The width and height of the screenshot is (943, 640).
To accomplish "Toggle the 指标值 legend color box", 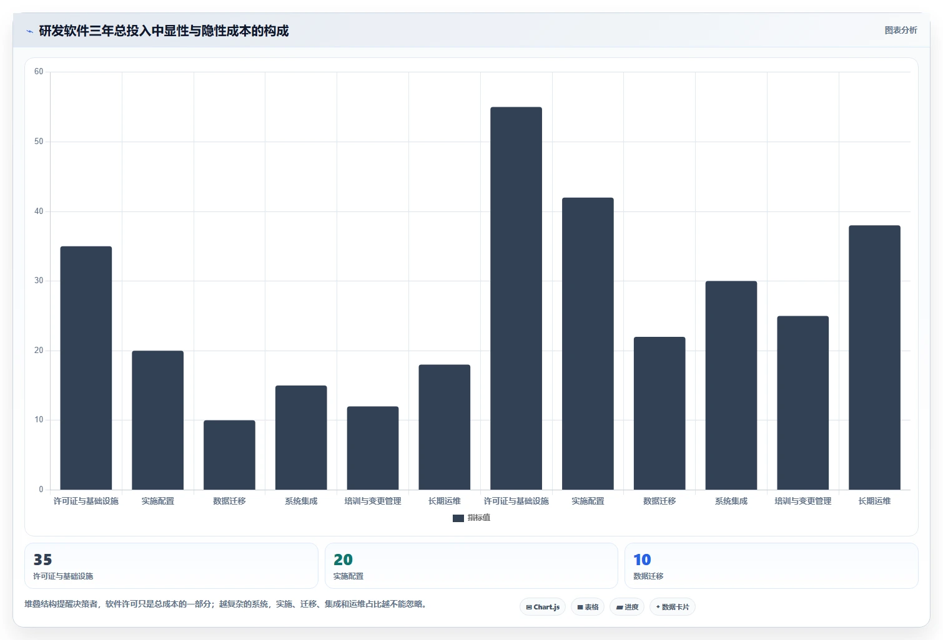I will point(458,518).
